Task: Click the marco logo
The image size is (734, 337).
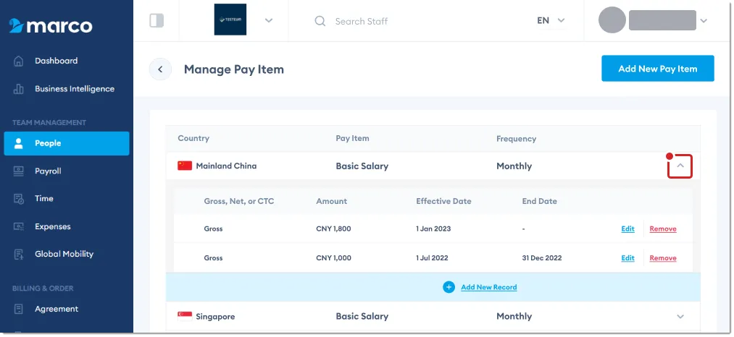Action: click(x=51, y=26)
